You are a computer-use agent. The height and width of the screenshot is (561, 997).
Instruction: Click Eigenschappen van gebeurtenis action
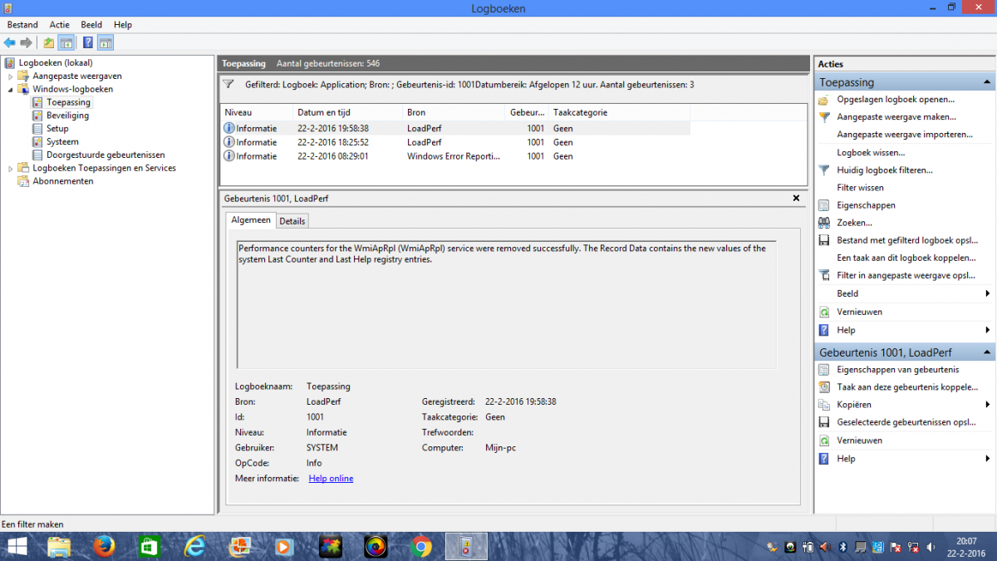point(897,370)
